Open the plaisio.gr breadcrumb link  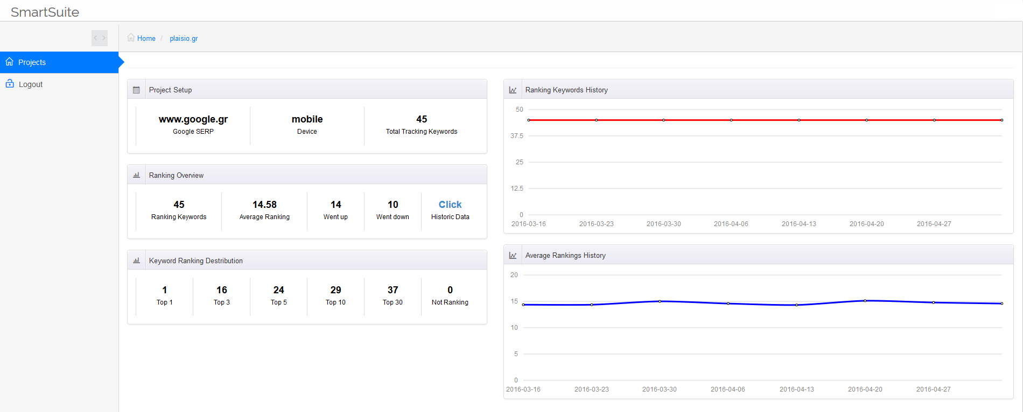click(184, 38)
